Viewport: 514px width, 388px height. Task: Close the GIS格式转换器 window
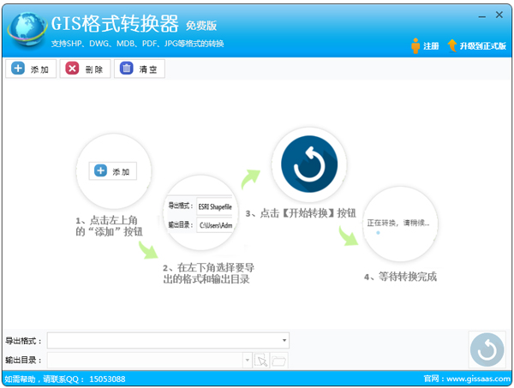pos(499,15)
